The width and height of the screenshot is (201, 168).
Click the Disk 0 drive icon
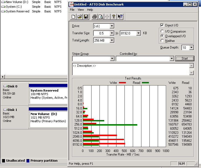click(6, 86)
